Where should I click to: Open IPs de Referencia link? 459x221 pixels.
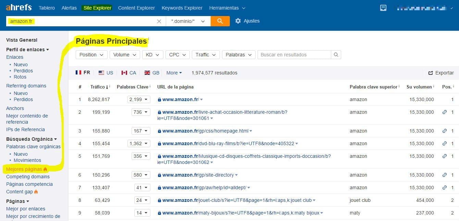point(25,129)
